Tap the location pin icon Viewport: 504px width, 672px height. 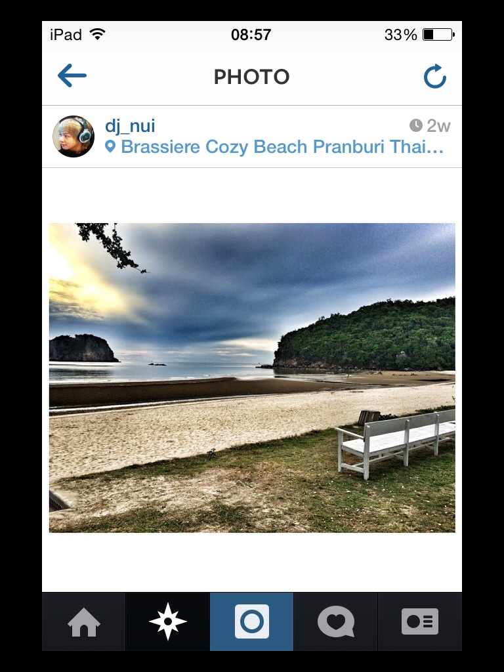point(110,147)
